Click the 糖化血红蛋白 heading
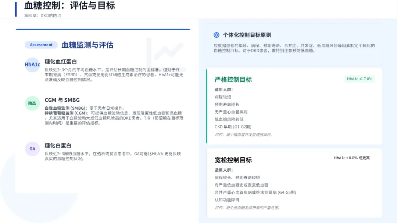 pyautogui.click(x=61, y=61)
